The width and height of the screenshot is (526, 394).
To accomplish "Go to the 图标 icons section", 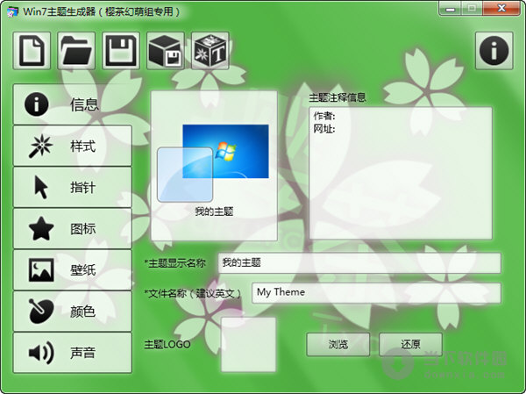I will coord(73,228).
